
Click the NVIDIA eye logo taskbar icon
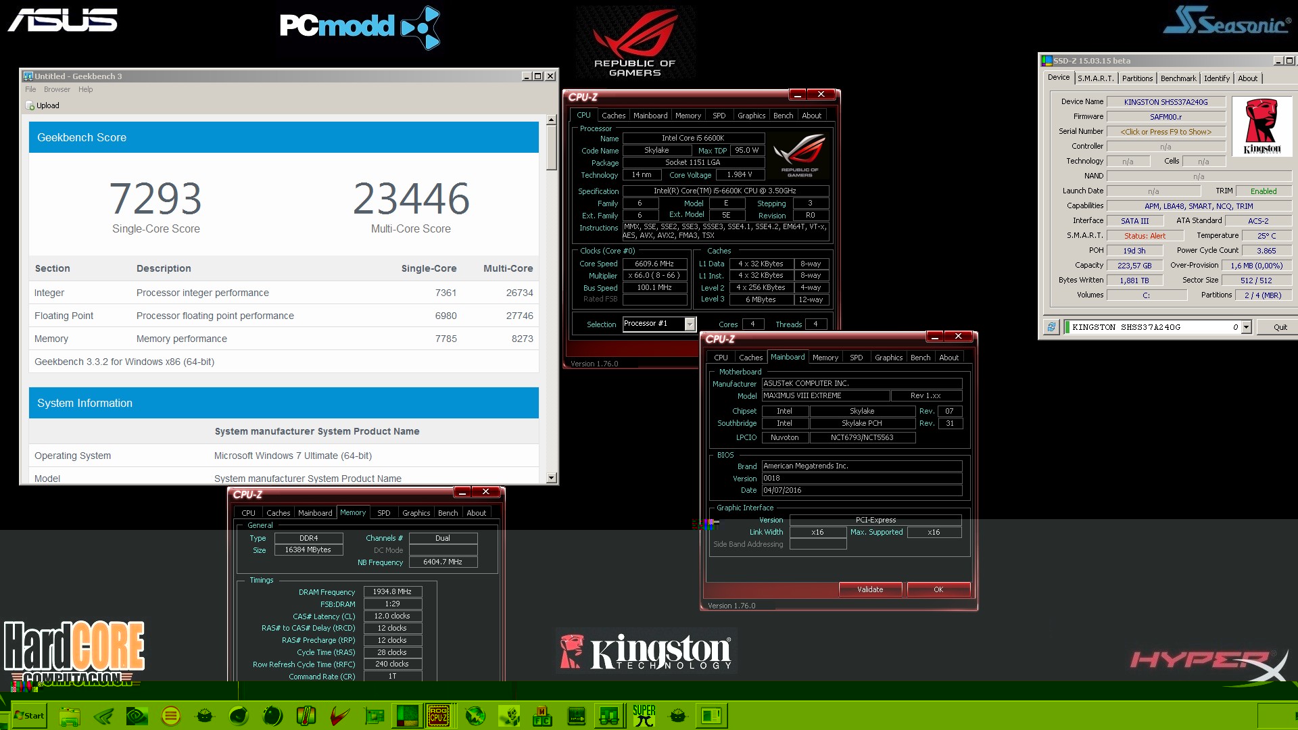click(x=137, y=715)
